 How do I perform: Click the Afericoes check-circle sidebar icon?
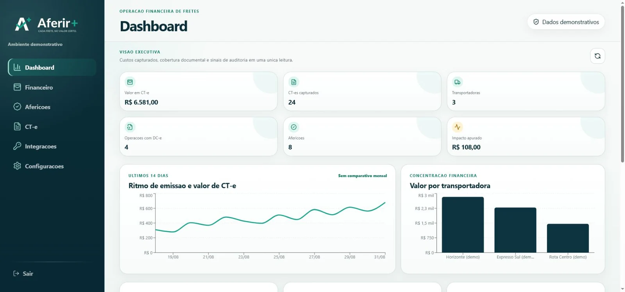coord(17,107)
